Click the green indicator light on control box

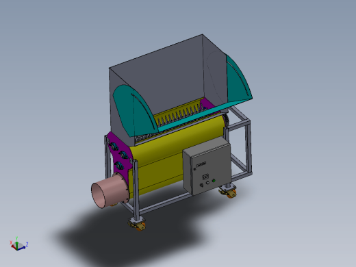214,181
